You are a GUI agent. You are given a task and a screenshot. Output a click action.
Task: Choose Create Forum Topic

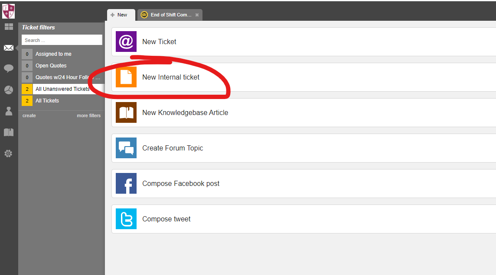coord(303,148)
